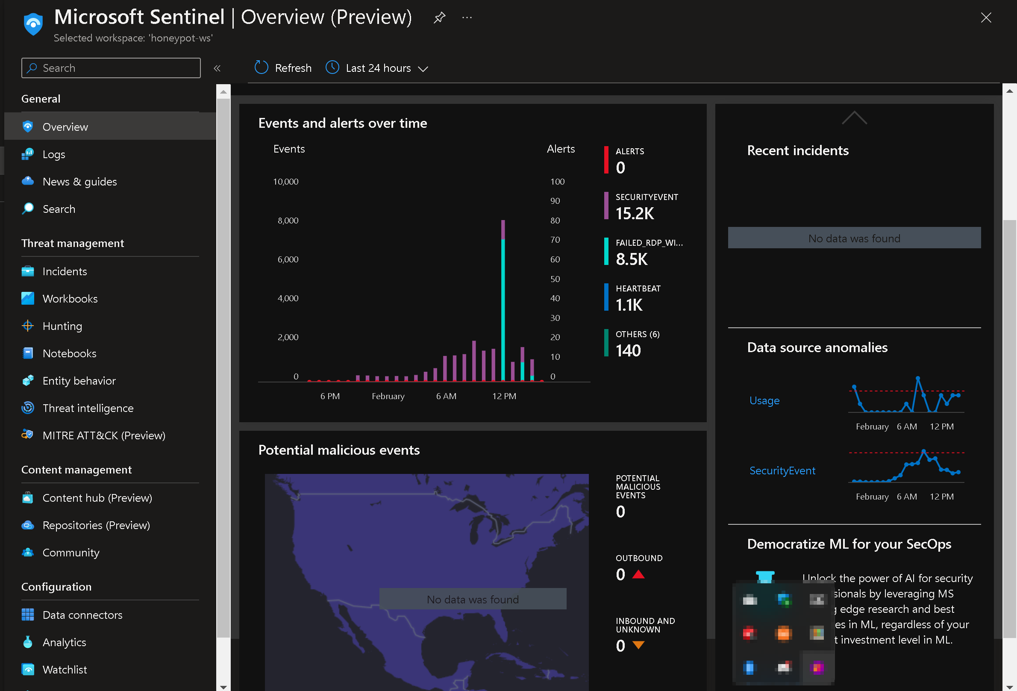Collapse the sidebar with the double chevron
The width and height of the screenshot is (1017, 691).
point(217,68)
